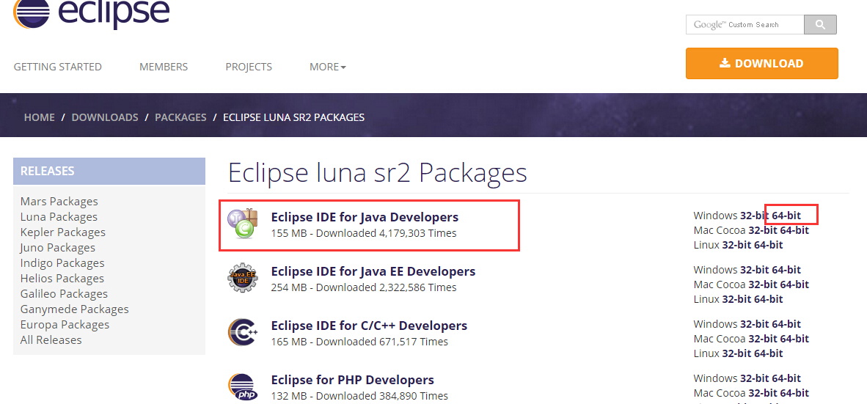867x404 pixels.
Task: Expand the MORE dropdown menu
Action: tap(328, 67)
